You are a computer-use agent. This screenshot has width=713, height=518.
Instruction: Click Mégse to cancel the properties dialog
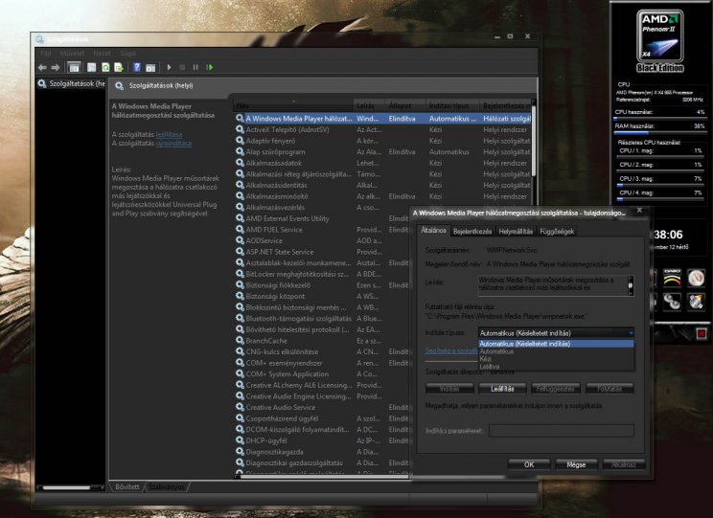pos(576,464)
